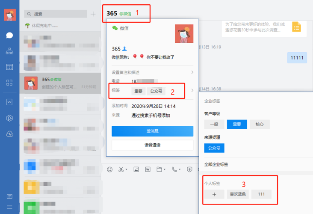Open the cloud drive icon in sidebar
Image resolution: width=313 pixels, height=214 pixels.
pyautogui.click(x=9, y=134)
